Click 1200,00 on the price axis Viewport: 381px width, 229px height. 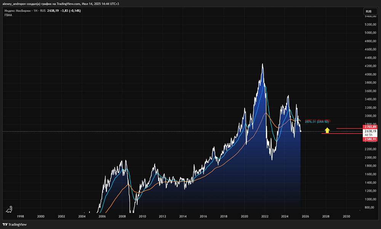point(370,191)
